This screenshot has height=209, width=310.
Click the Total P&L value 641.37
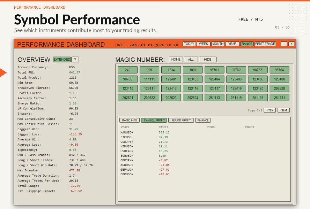pos(75,72)
